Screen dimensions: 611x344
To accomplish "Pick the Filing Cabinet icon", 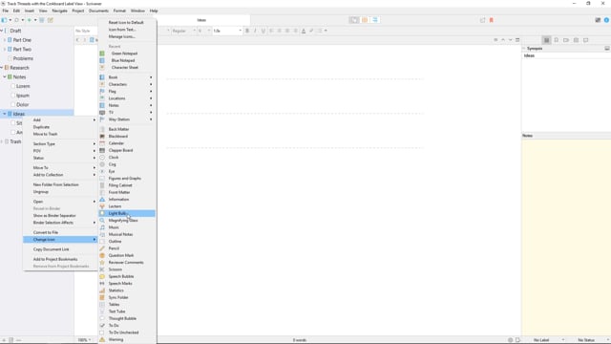I will coord(127,185).
